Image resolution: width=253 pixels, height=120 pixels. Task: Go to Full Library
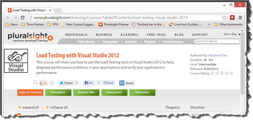pos(86,42)
